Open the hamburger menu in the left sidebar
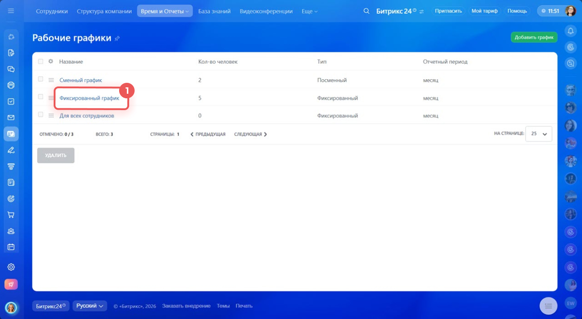The image size is (582, 319). pyautogui.click(x=11, y=11)
